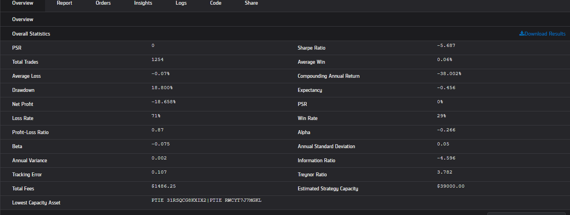Image resolution: width=570 pixels, height=215 pixels.
Task: Select Annual Standard Deviation value 0.05
Action: click(x=443, y=144)
